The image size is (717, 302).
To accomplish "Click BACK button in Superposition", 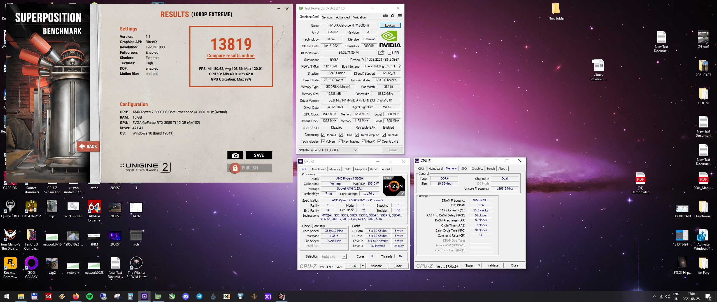I will [88, 146].
